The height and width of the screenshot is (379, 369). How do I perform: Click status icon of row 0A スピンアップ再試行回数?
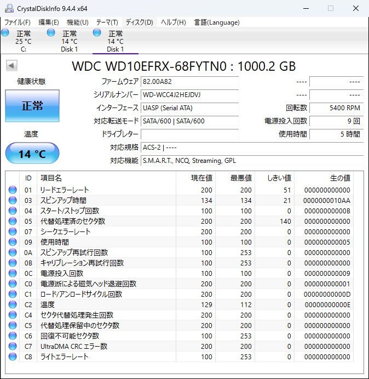tap(13, 252)
